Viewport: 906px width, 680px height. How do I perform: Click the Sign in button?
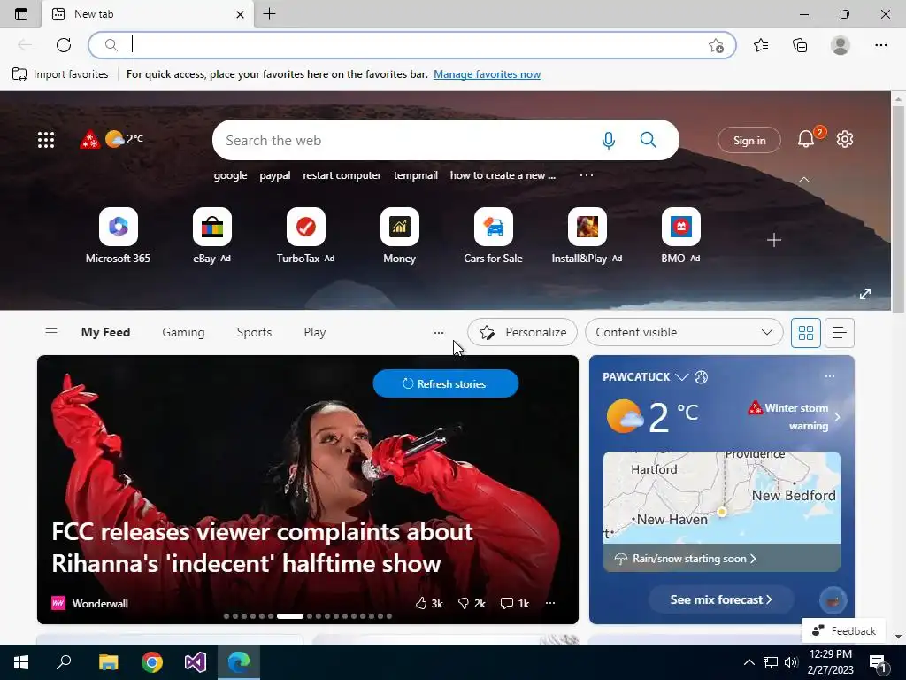pos(749,140)
